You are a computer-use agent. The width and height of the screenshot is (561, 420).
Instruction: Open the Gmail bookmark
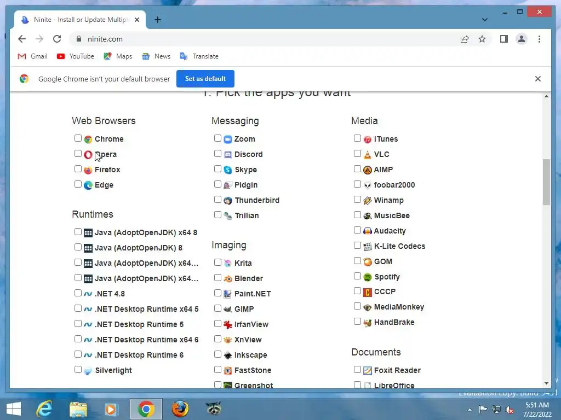32,56
